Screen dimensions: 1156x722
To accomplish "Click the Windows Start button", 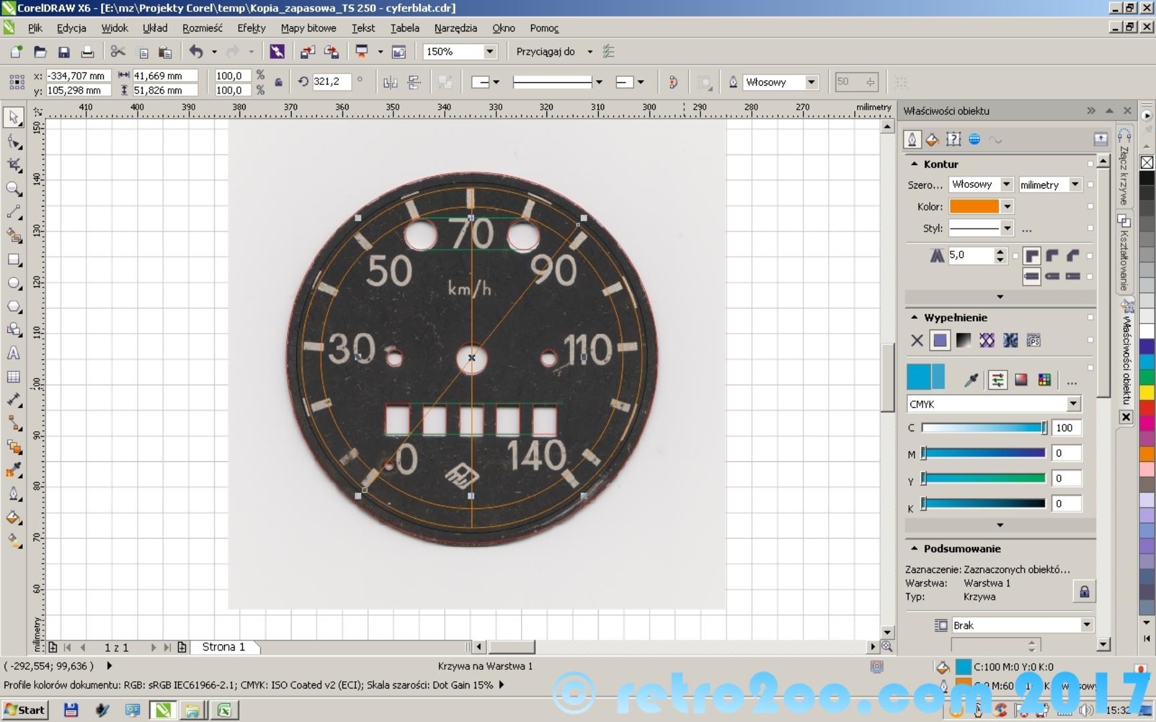I will click(24, 710).
